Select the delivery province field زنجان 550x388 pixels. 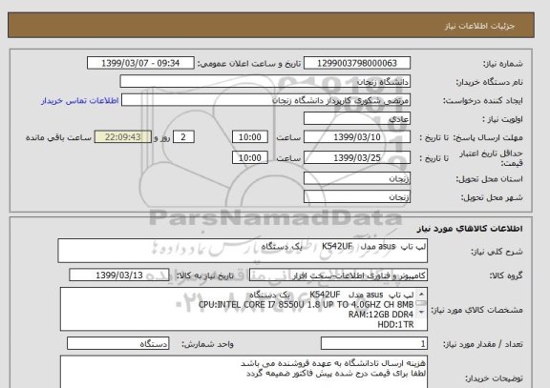pos(357,178)
